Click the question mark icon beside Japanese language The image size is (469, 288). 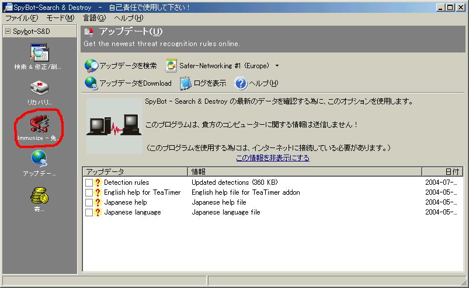tap(98, 212)
